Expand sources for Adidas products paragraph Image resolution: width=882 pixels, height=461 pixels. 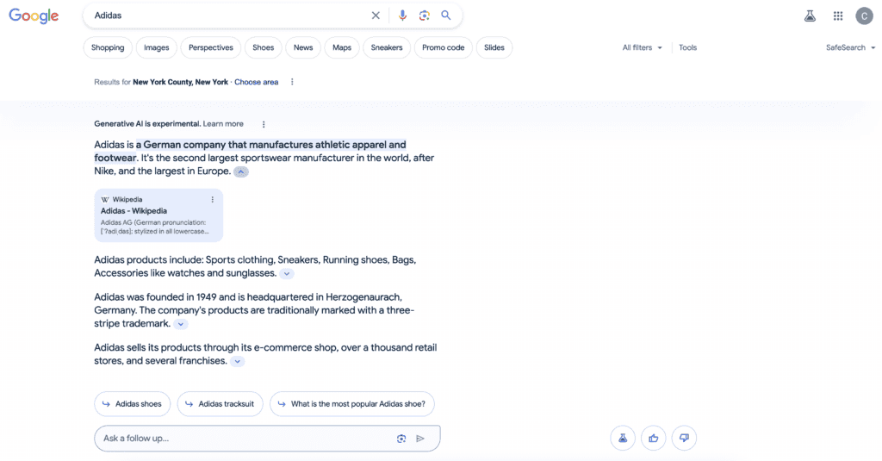287,274
